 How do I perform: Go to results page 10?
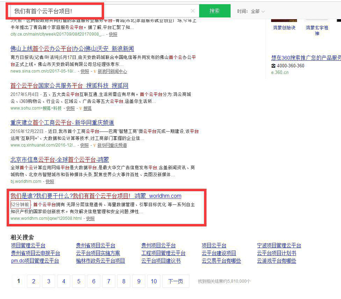153,281
